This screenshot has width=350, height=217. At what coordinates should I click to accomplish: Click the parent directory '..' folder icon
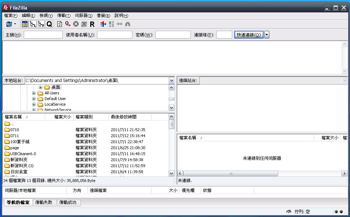point(7,124)
